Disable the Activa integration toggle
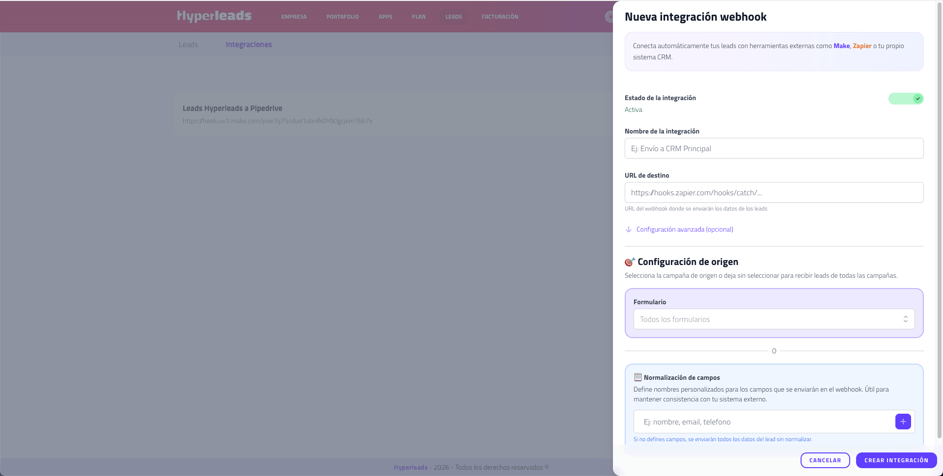943x476 pixels. pos(906,99)
